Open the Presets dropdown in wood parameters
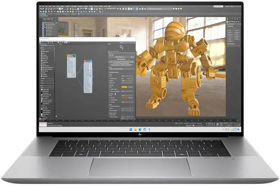The height and width of the screenshot is (186, 280). pos(121,69)
